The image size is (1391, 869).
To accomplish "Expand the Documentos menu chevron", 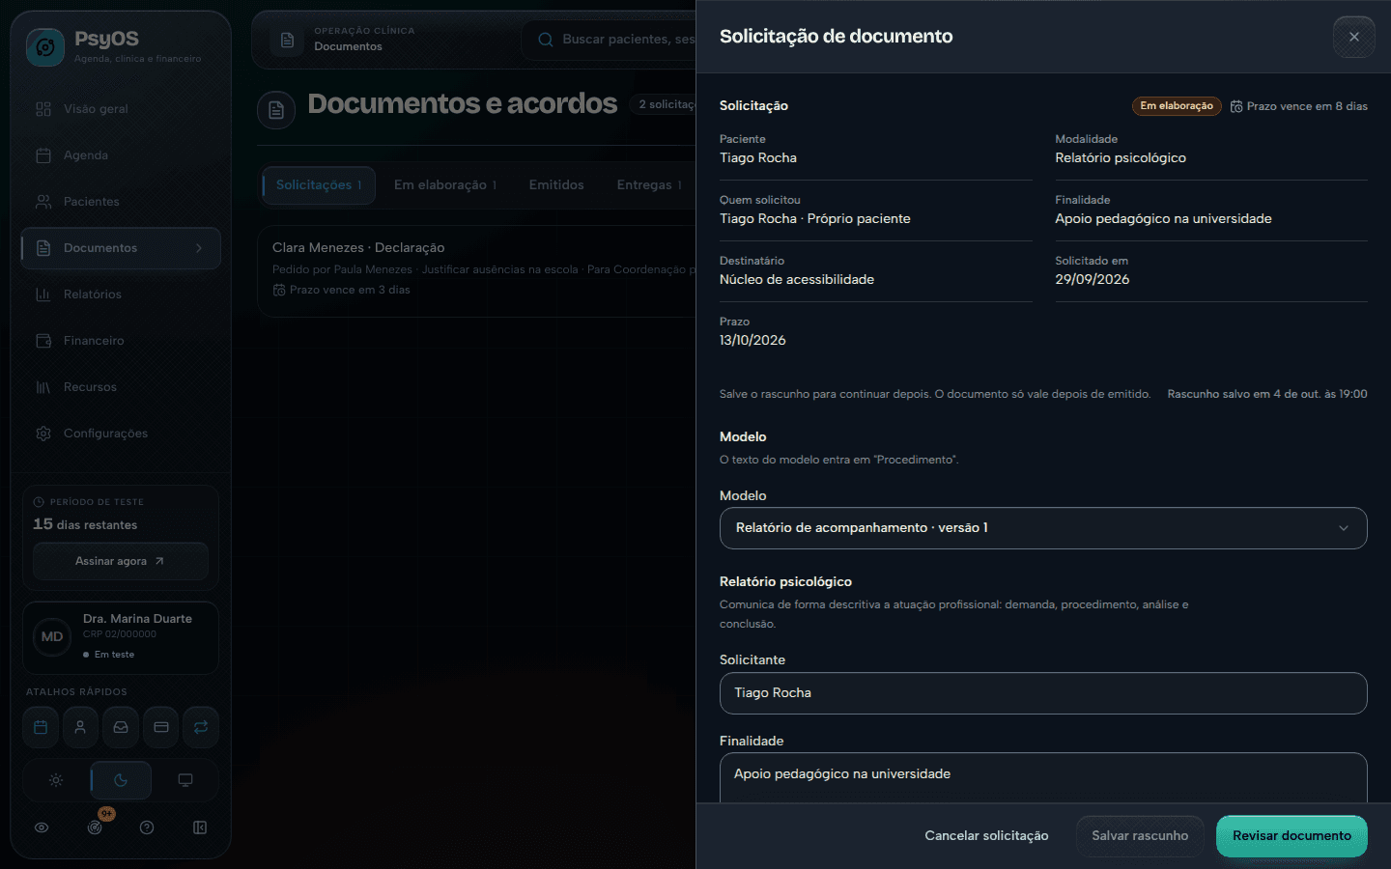I will tap(199, 248).
